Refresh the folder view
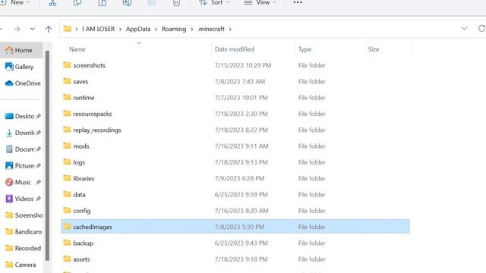 481,29
